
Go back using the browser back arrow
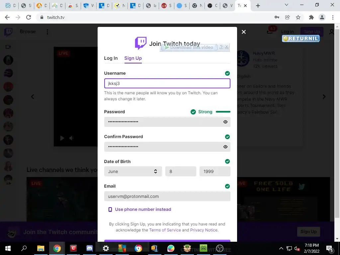pos(7,17)
